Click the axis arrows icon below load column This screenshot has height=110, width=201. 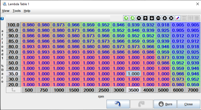[x=13, y=90]
